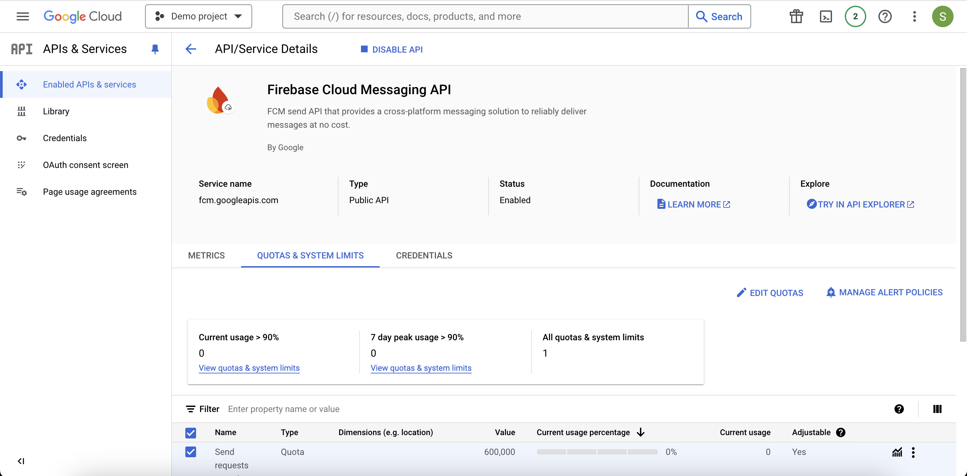Click the Credentials key icon
967x476 pixels.
coord(21,138)
